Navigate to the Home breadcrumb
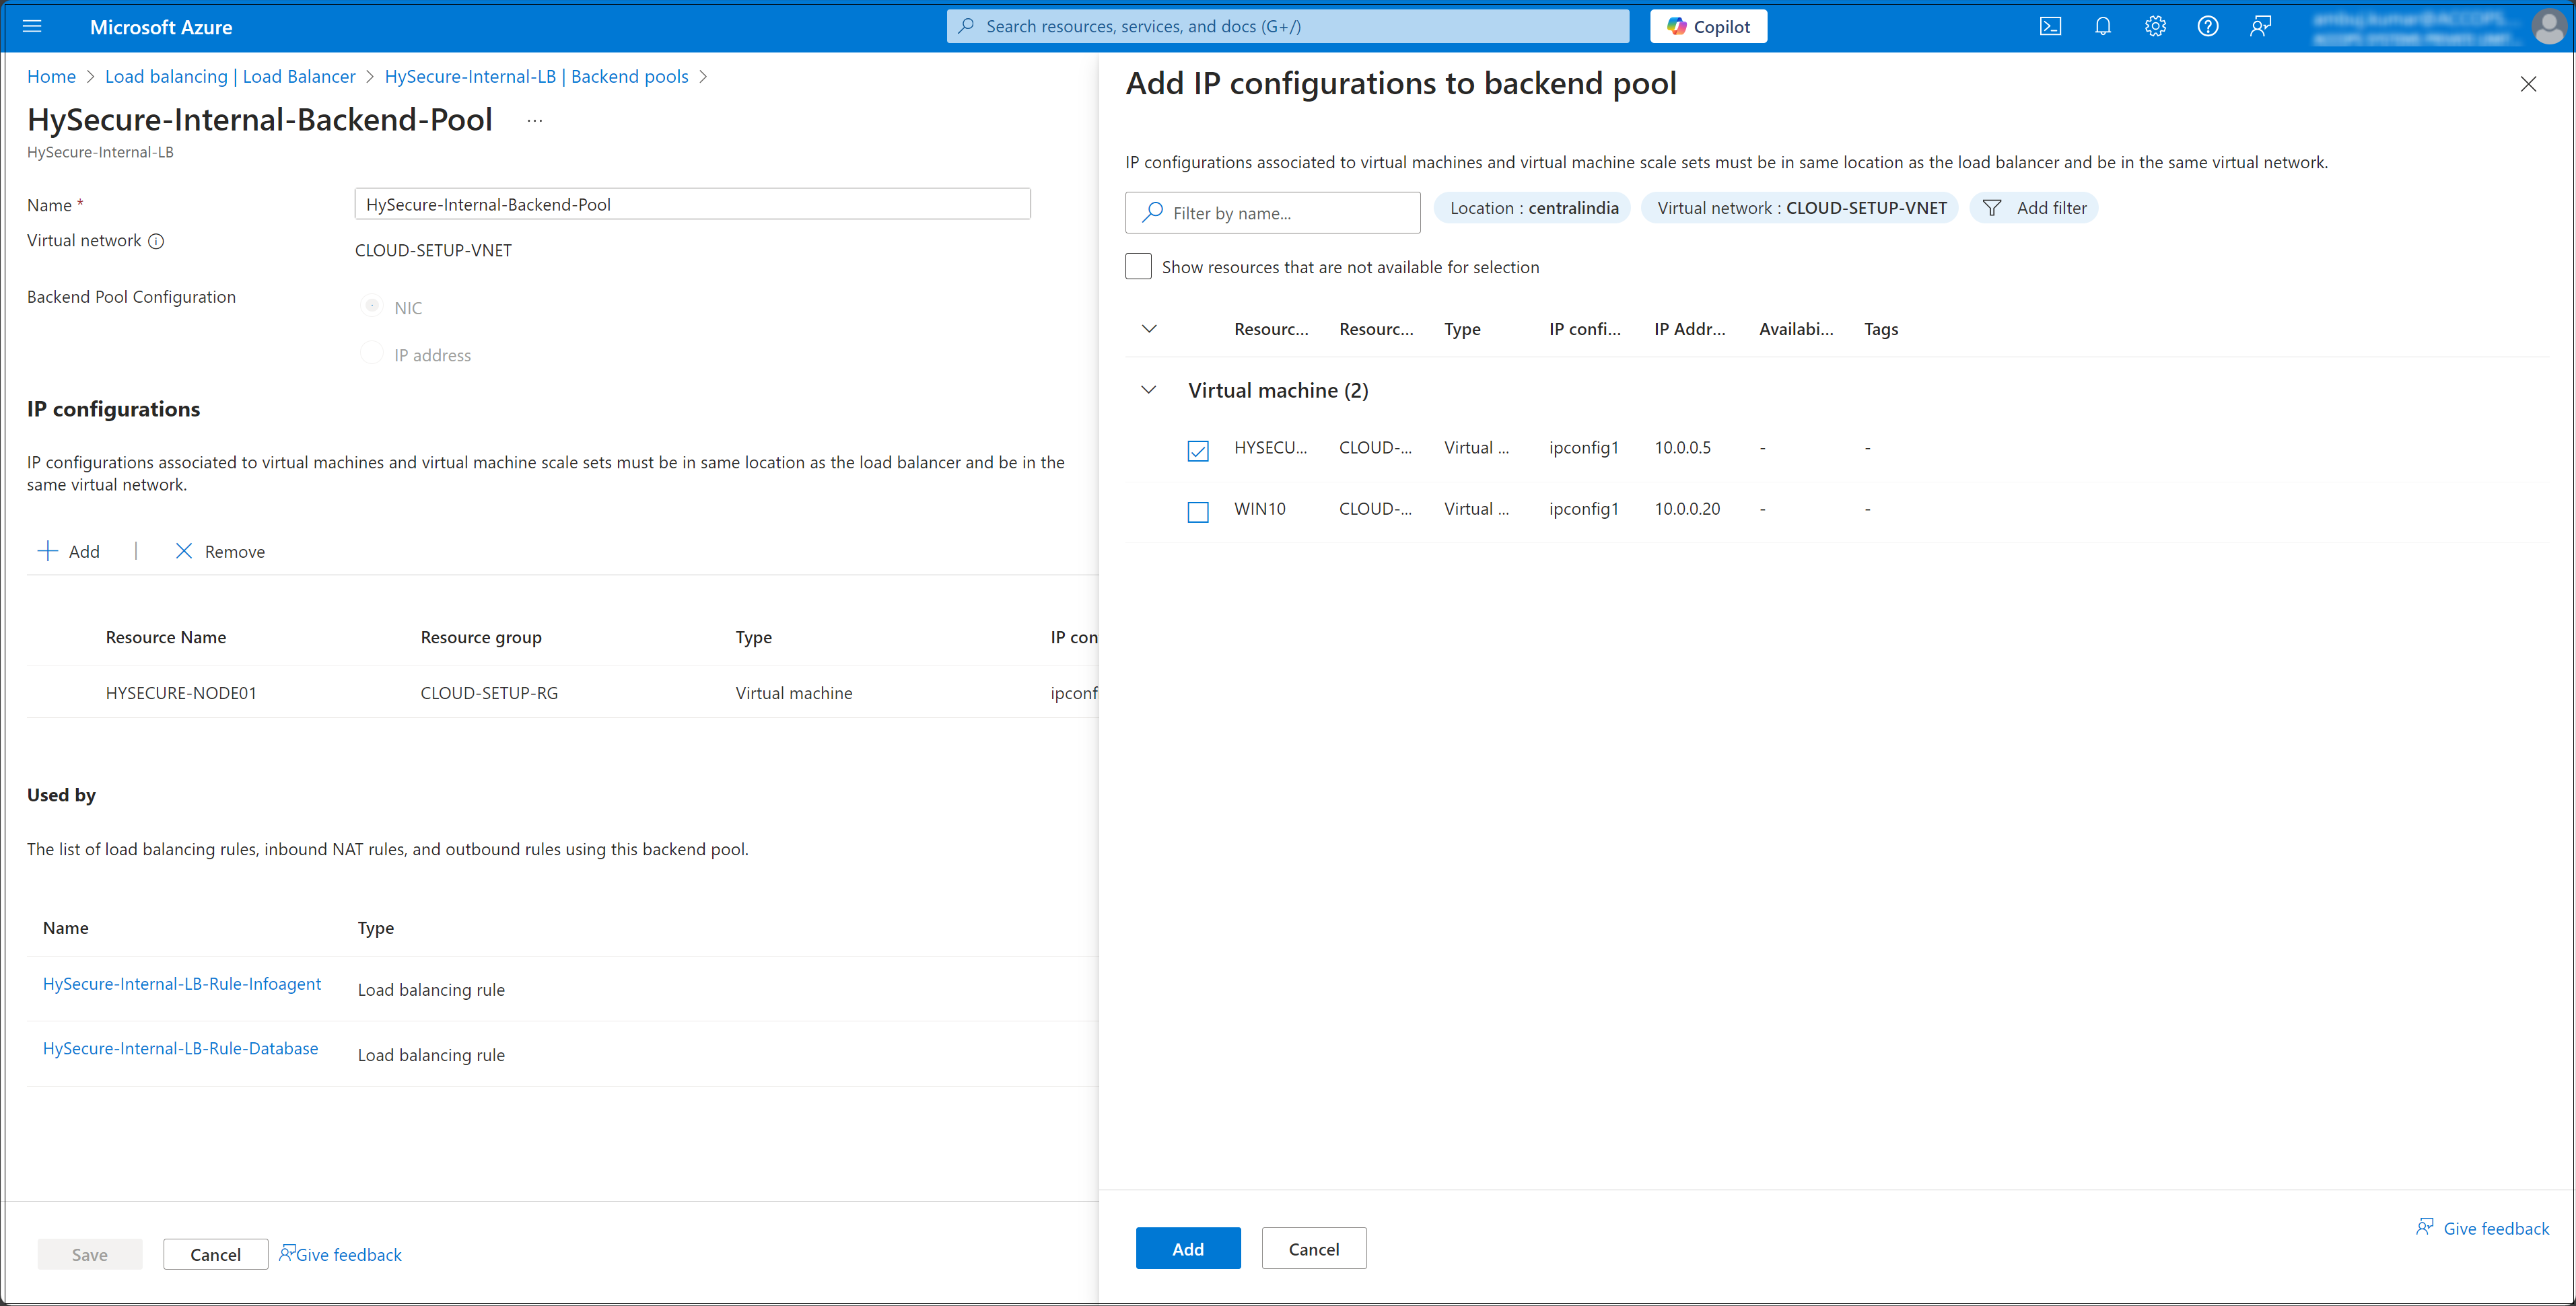This screenshot has height=1306, width=2576. (x=51, y=77)
